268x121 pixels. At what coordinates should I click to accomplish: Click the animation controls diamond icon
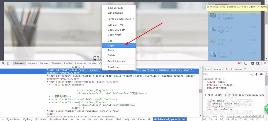coord(261,74)
